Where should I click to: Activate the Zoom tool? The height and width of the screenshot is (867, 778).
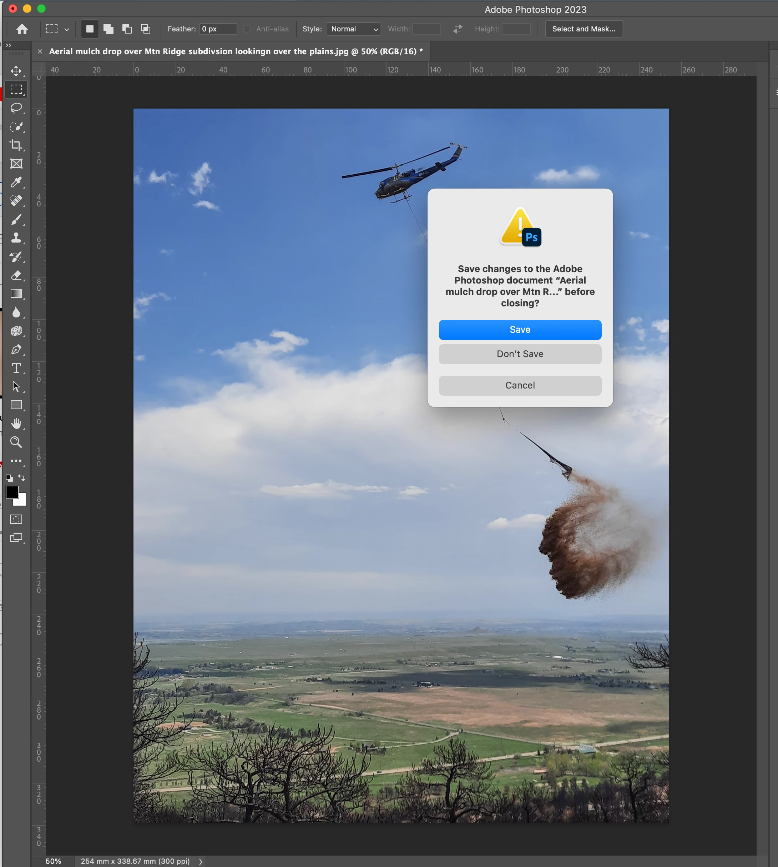click(16, 442)
